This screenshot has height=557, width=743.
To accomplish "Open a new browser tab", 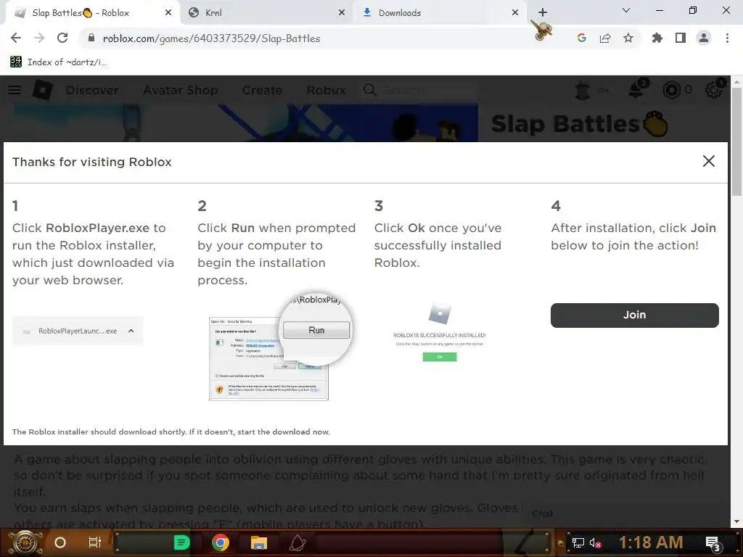I will (543, 12).
